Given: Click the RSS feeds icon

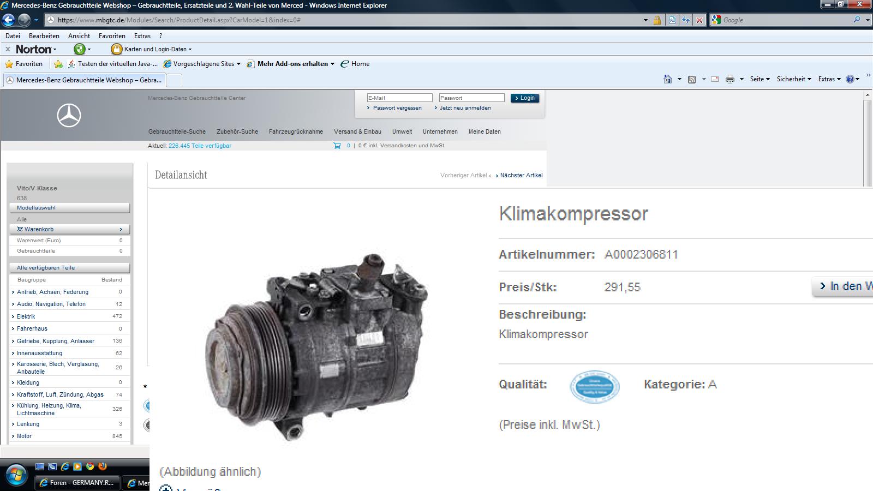Looking at the screenshot, I should click(x=692, y=79).
